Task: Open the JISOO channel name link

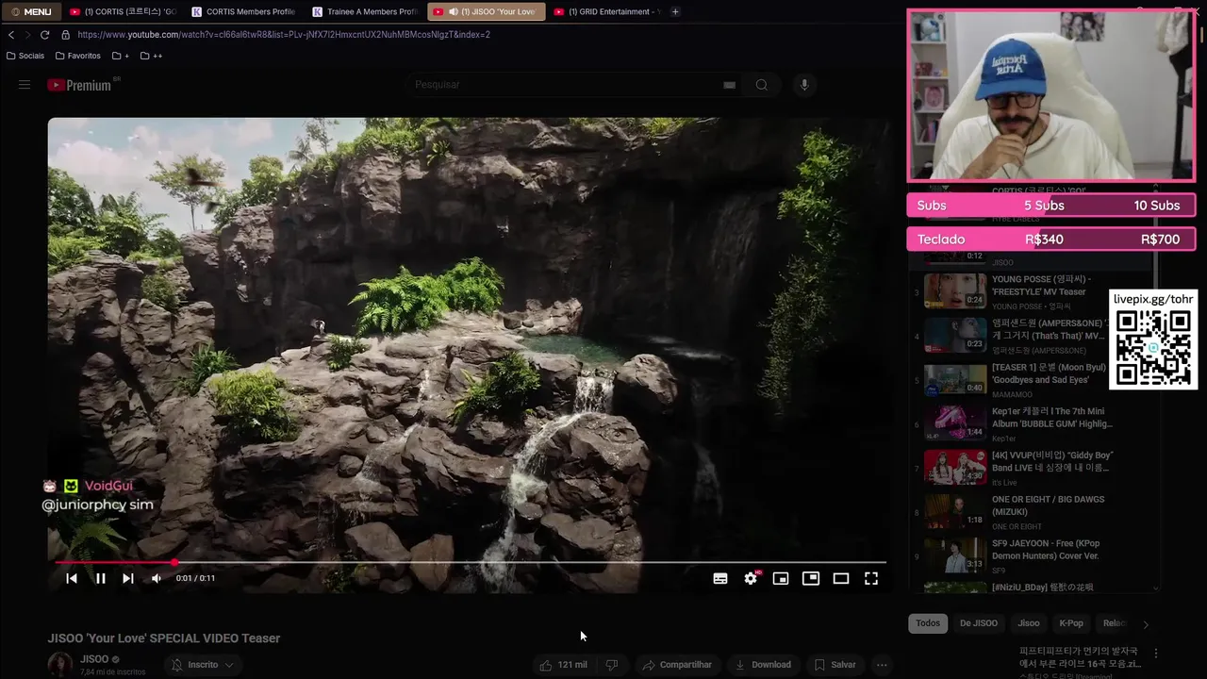Action: click(94, 659)
